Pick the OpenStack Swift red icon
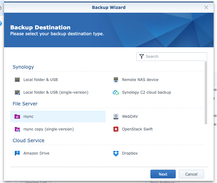Viewport: 217px width, 183px height. point(116,129)
